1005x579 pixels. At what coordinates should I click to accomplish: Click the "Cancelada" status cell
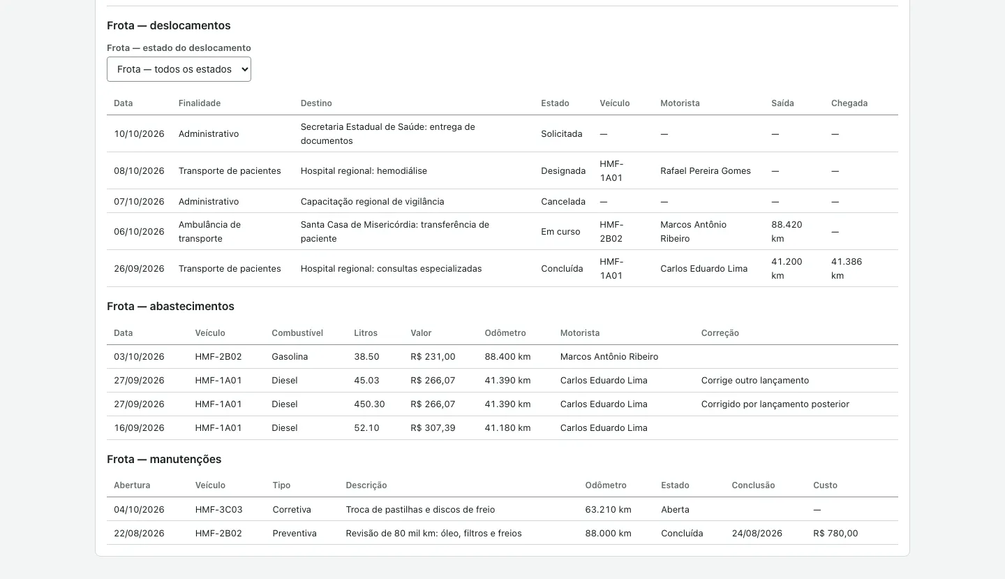pos(563,202)
